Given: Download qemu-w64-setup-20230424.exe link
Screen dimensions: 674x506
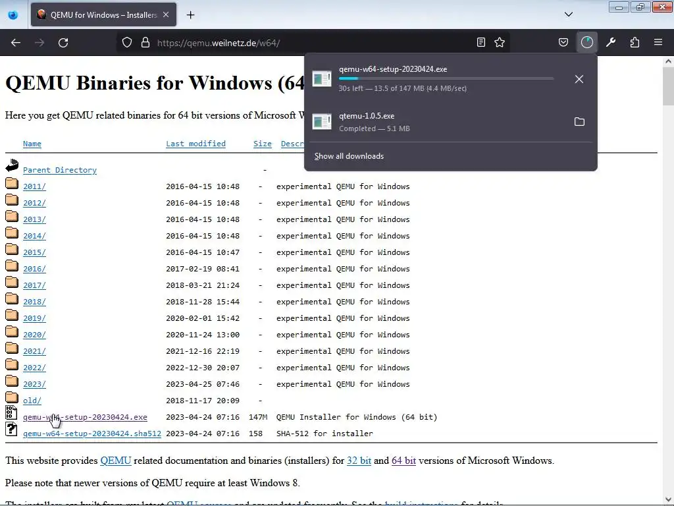Looking at the screenshot, I should pyautogui.click(x=85, y=417).
